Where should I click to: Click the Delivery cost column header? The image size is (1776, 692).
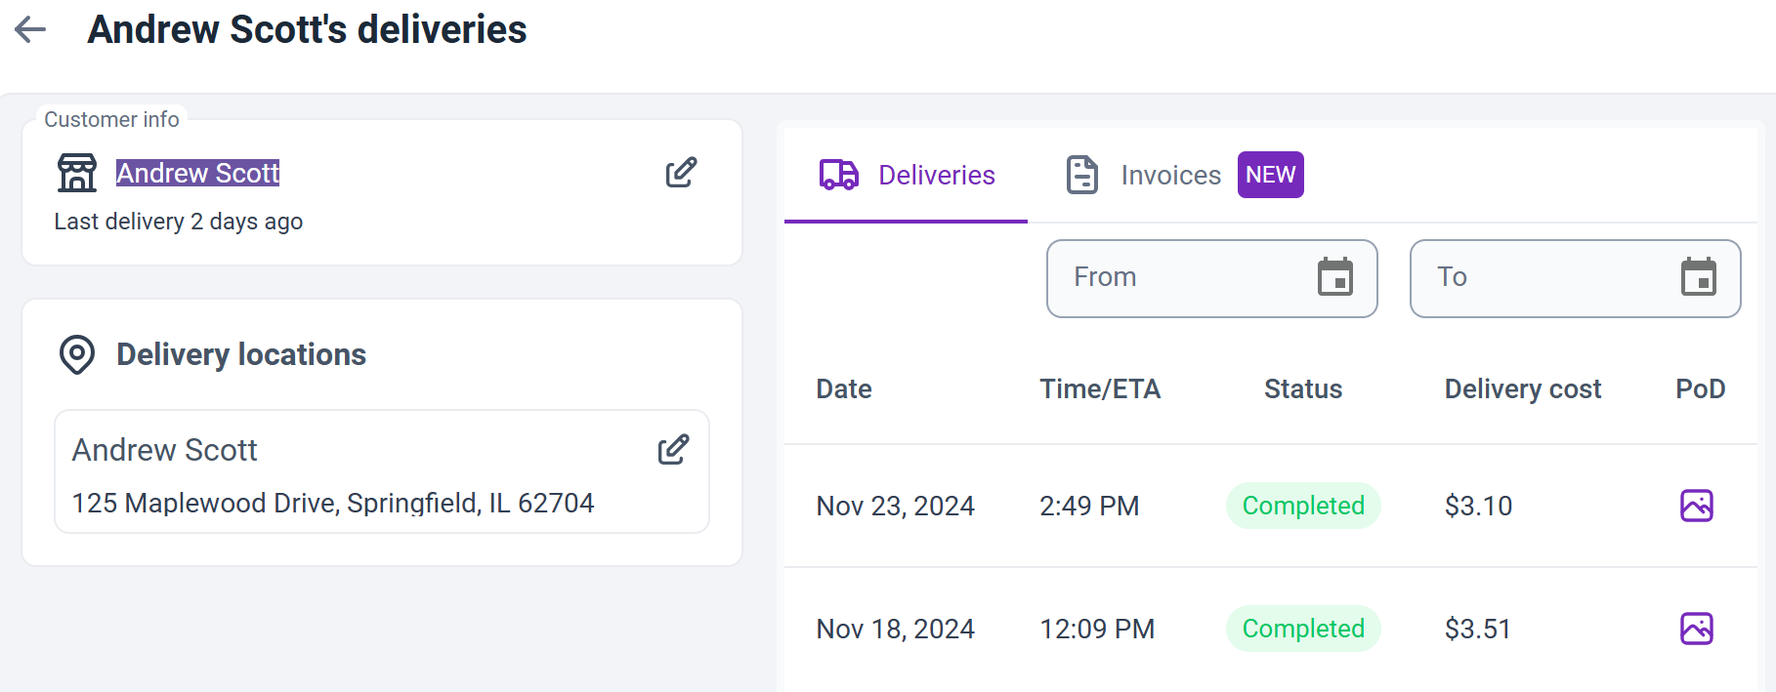click(x=1522, y=389)
